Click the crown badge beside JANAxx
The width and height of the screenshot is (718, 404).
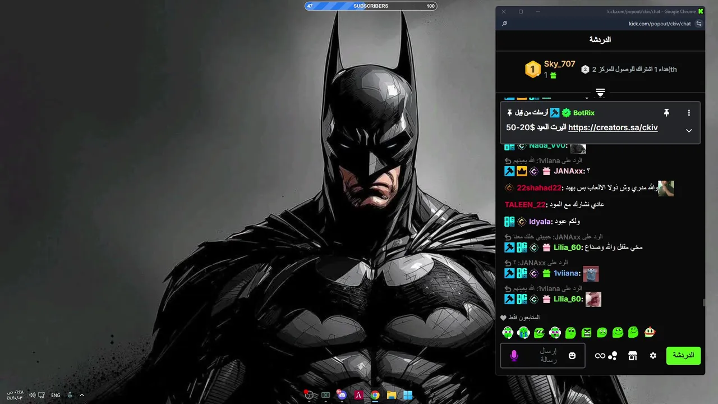tap(522, 171)
